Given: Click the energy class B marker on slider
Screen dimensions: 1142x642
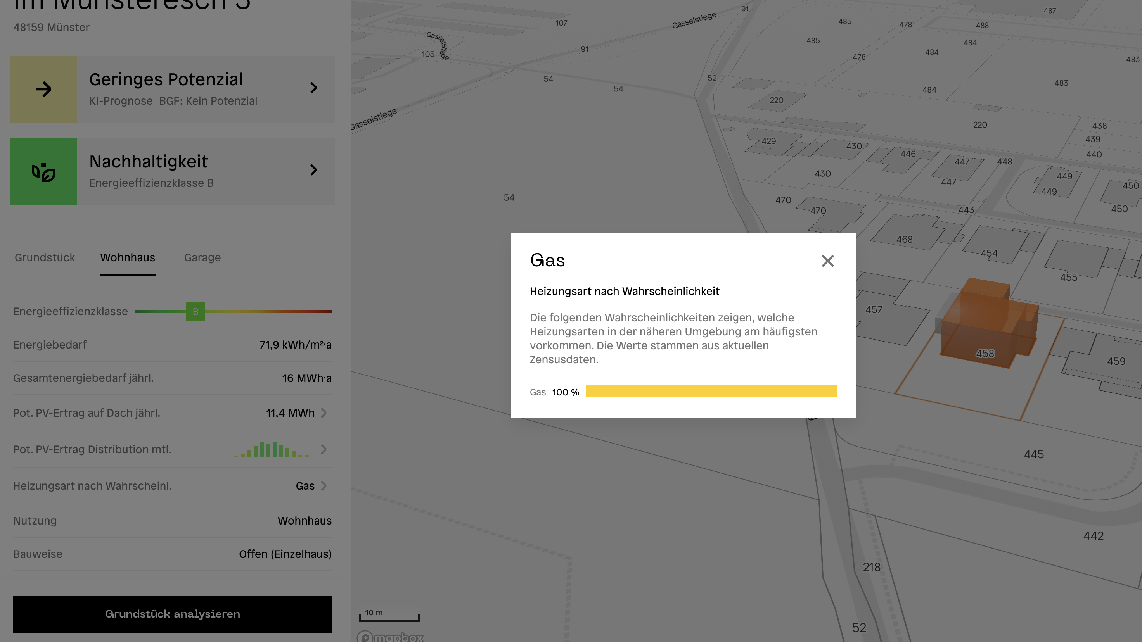Looking at the screenshot, I should 195,311.
